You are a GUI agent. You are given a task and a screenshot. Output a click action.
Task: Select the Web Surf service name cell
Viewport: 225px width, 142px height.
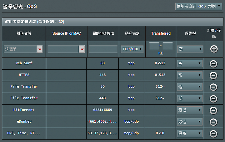[x=24, y=64]
